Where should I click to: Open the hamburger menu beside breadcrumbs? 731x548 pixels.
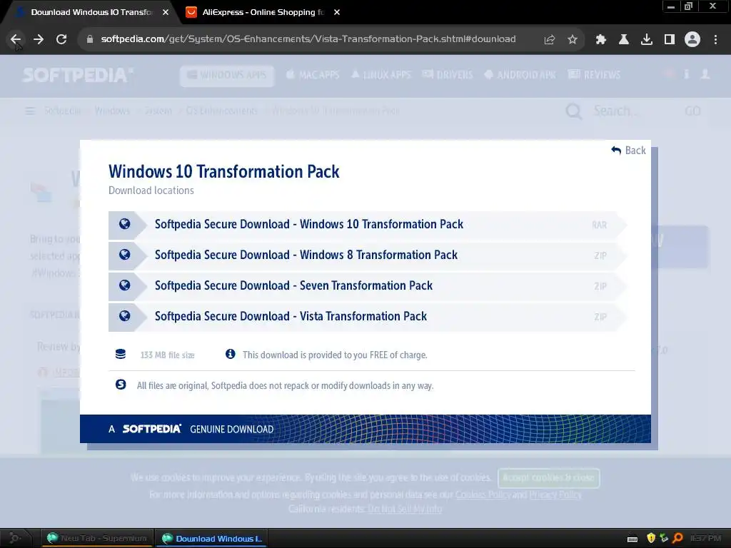[x=30, y=111]
